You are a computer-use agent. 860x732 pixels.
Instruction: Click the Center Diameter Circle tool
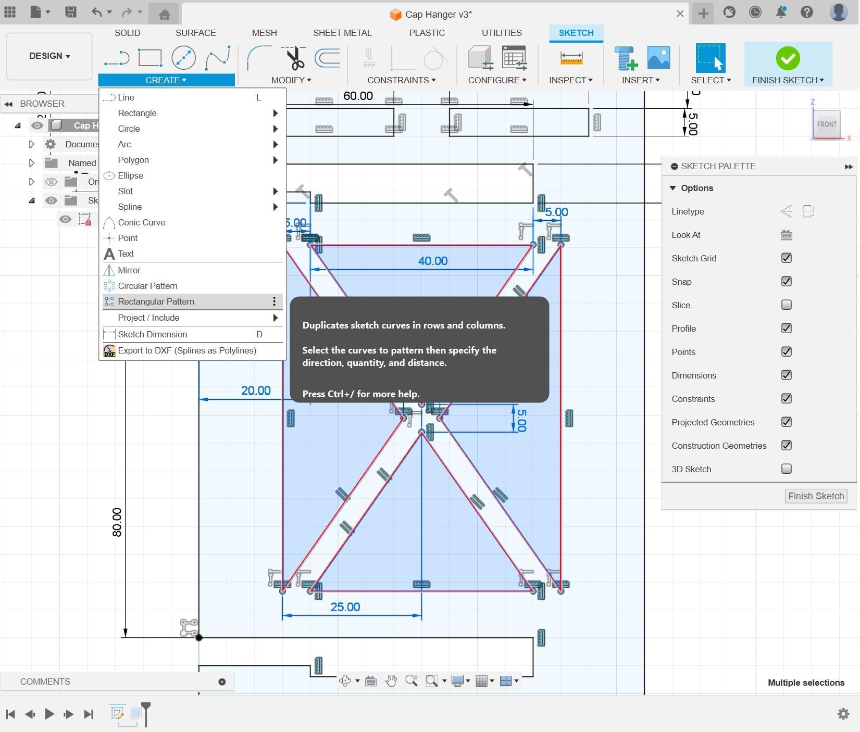pyautogui.click(x=183, y=58)
